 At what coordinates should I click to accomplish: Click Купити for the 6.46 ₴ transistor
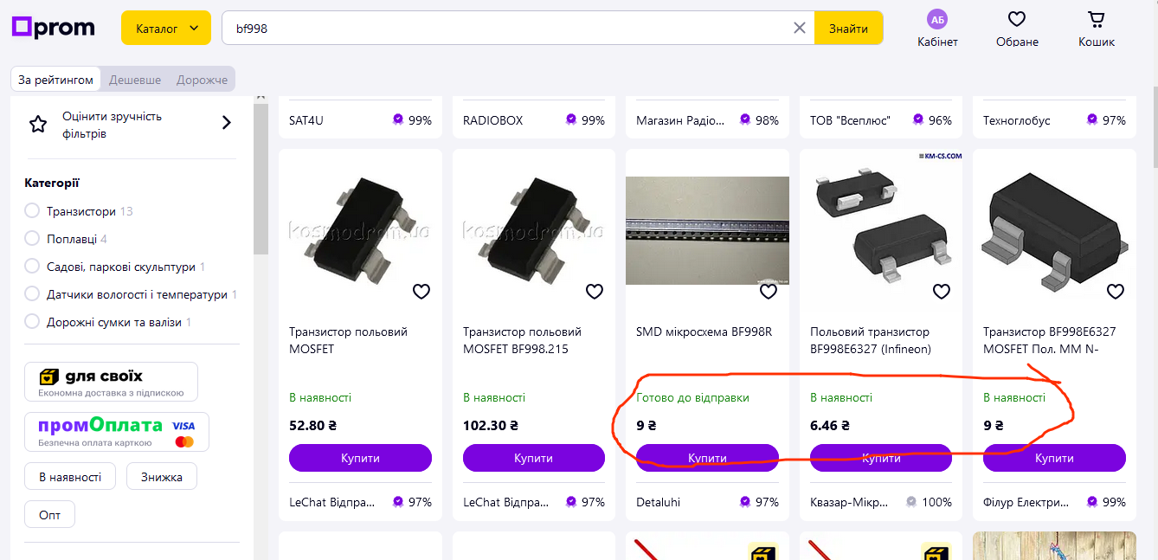881,458
